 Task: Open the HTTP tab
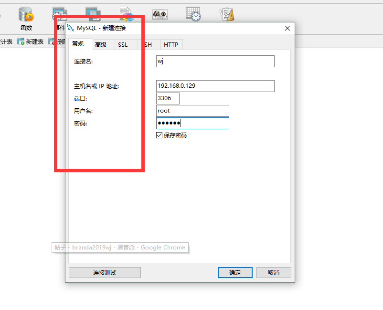tap(171, 45)
